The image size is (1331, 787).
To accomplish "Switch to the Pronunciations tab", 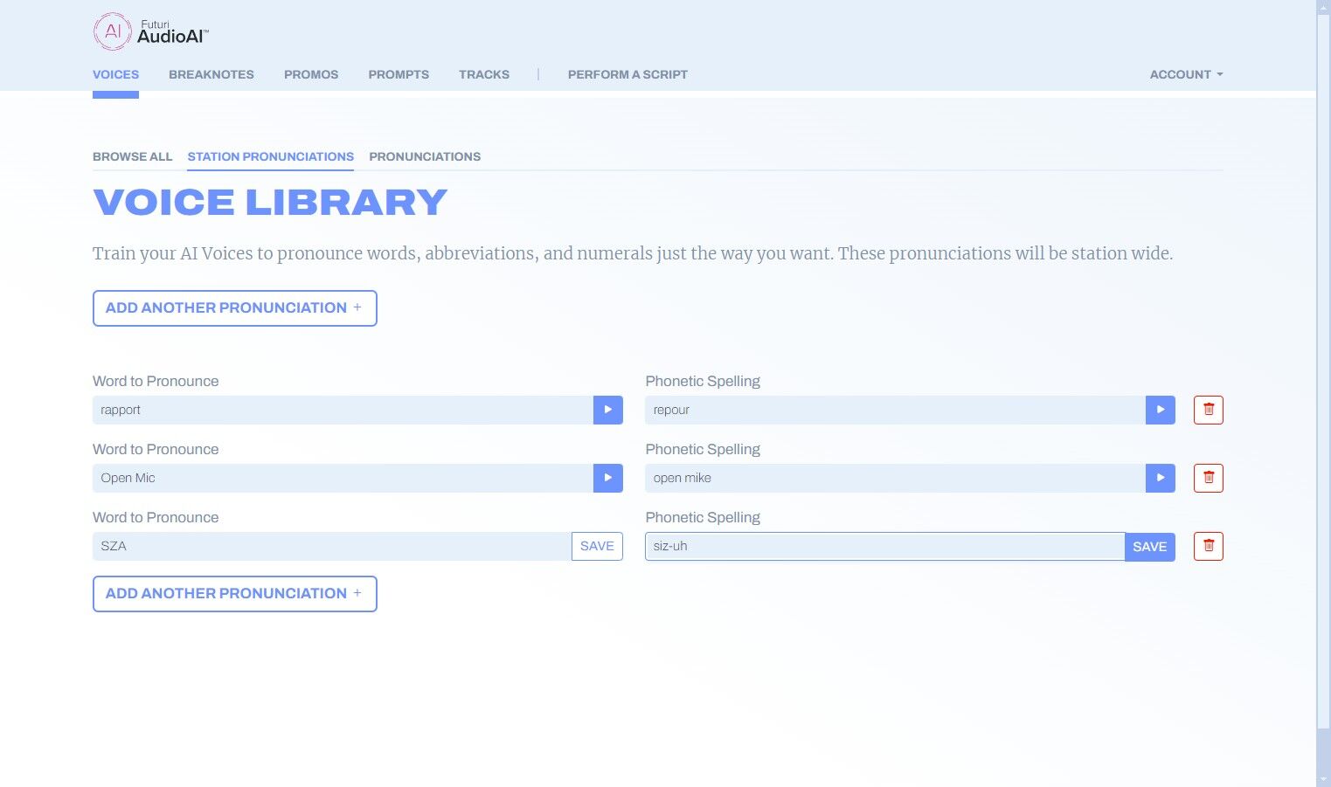I will click(x=424, y=156).
